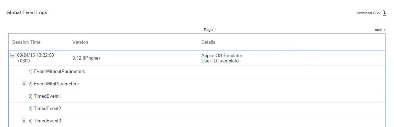Click the Apple iOS Emulator device text
The height and width of the screenshot is (127, 394).
tap(221, 55)
